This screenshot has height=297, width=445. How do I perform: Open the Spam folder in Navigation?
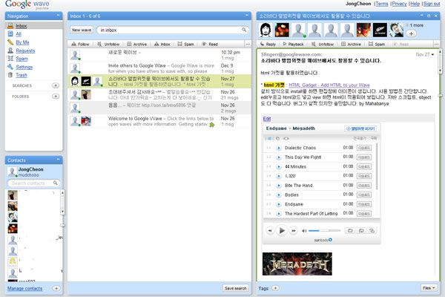tap(22, 59)
